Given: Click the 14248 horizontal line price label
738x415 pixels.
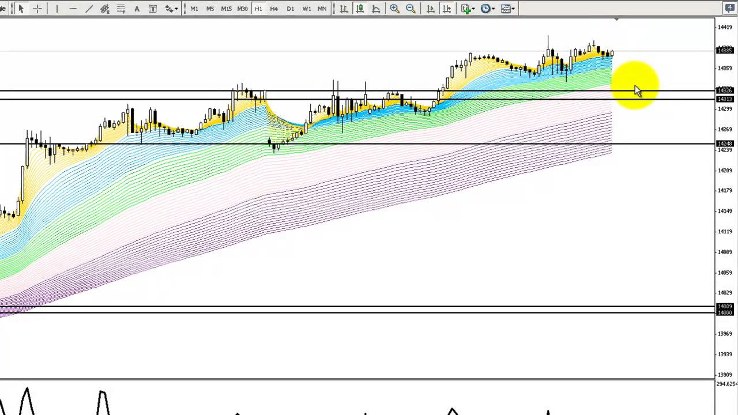Looking at the screenshot, I should tap(725, 144).
